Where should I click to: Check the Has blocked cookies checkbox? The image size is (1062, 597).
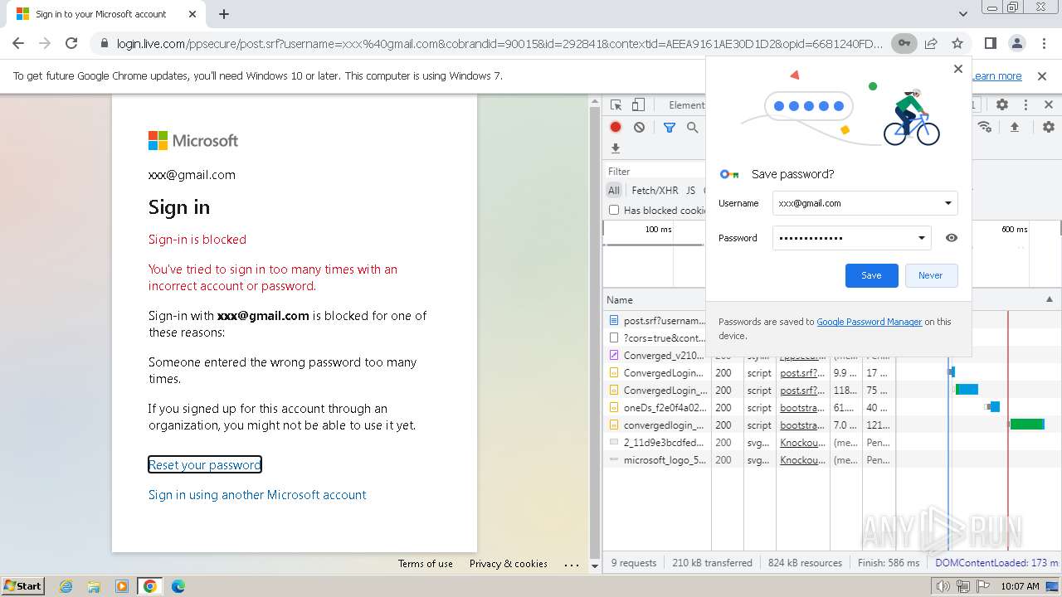(614, 210)
